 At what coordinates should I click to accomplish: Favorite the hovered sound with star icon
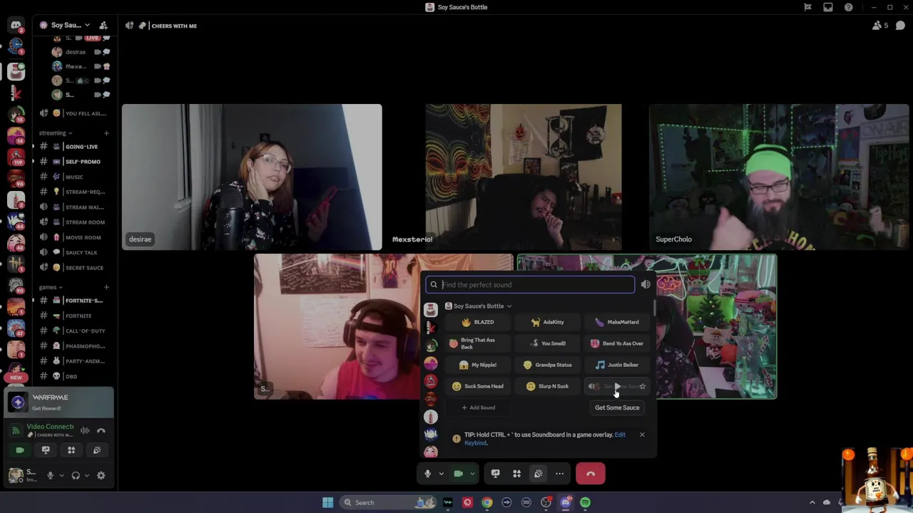(x=643, y=386)
